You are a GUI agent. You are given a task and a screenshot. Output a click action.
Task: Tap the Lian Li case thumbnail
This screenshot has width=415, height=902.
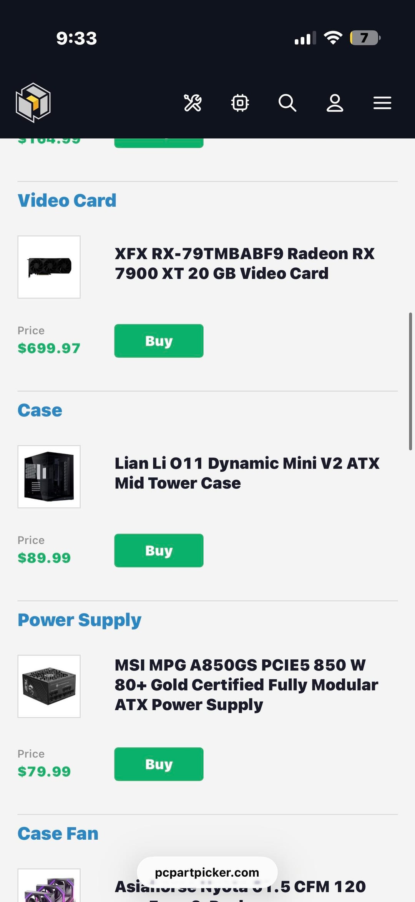click(x=49, y=477)
